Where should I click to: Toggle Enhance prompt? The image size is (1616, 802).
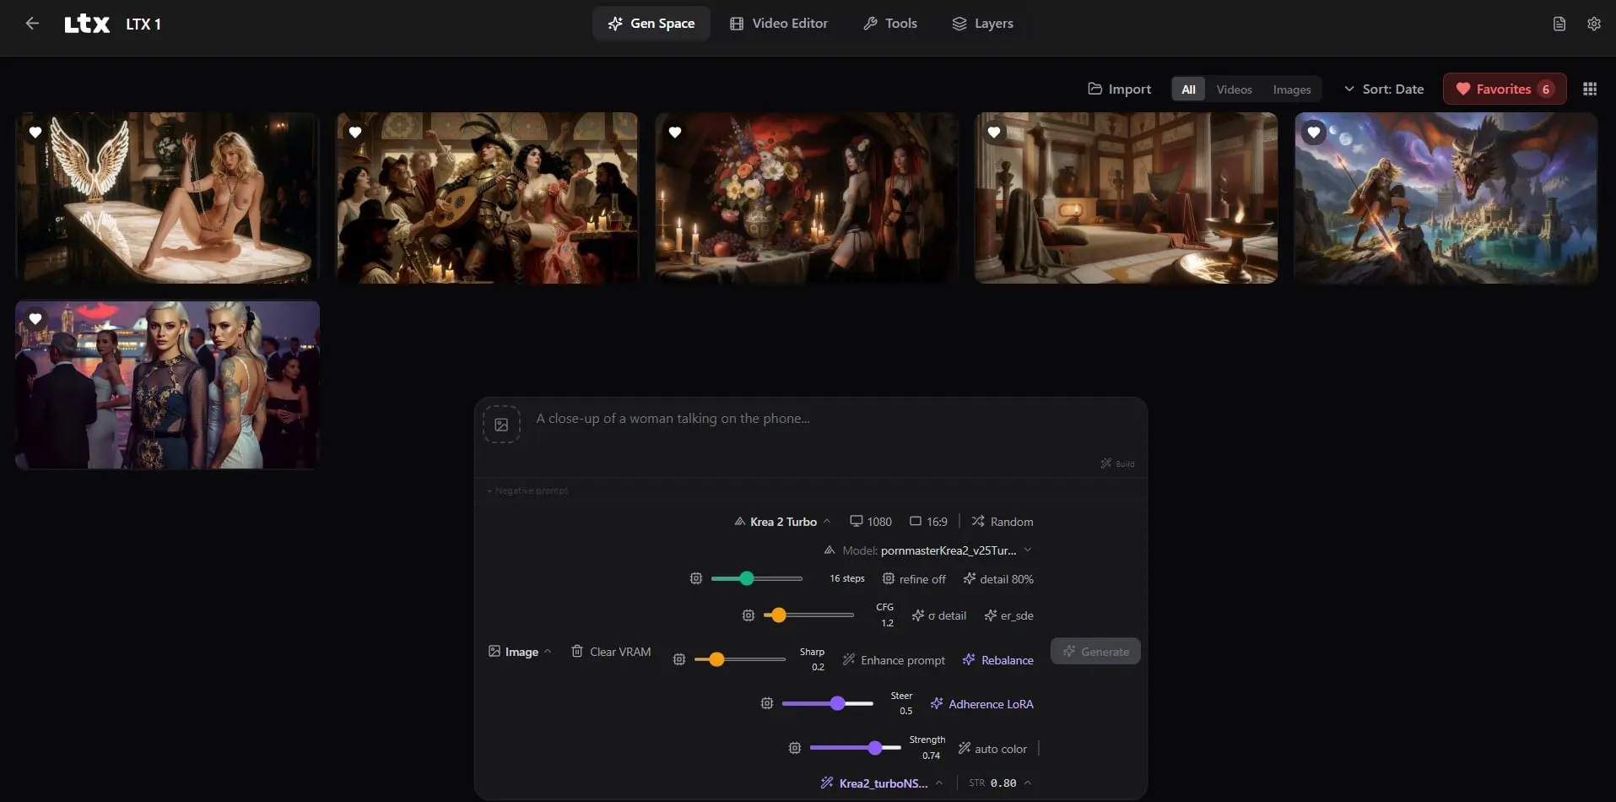point(894,660)
